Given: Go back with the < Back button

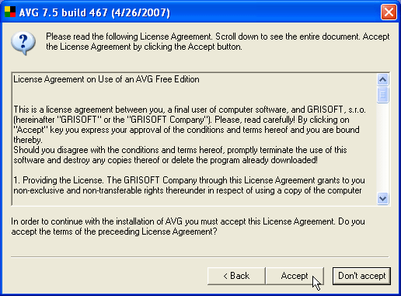Looking at the screenshot, I should point(236,276).
